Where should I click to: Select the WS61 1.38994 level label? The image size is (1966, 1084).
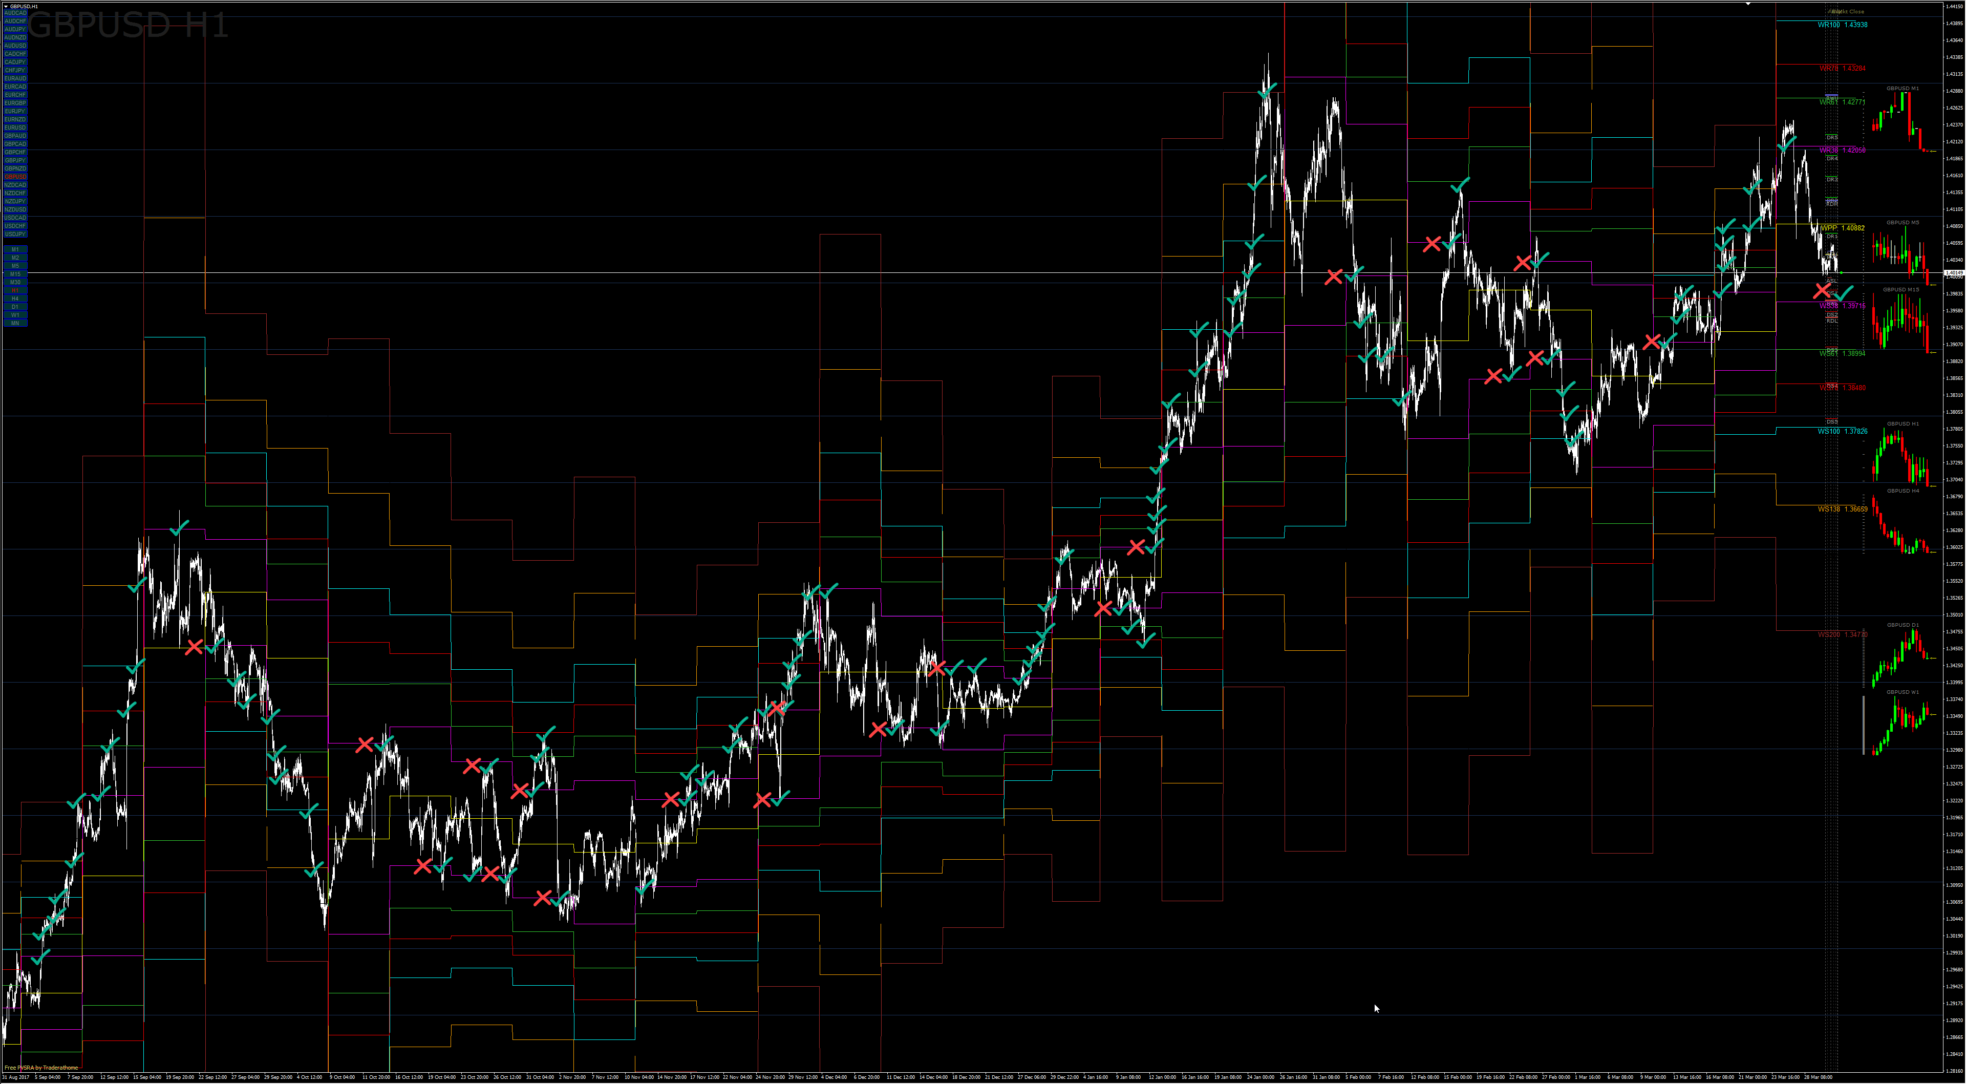1843,354
